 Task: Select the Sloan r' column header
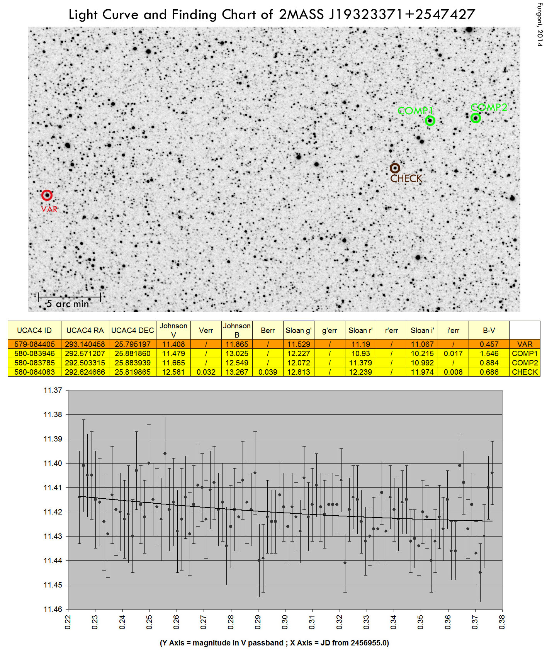[x=360, y=330]
